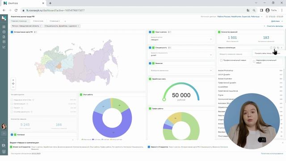Remove the region Sverdlovsk filter chip
Viewport: 286px width, 161px height.
(41, 26)
